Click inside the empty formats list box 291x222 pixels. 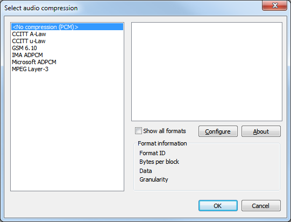pyautogui.click(x=207, y=72)
